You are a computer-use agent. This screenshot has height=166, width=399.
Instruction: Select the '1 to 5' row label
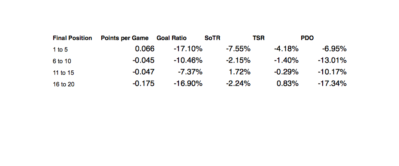click(60, 50)
